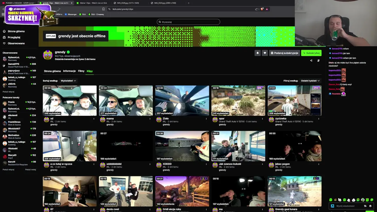Screen dimensions: 377x212
Task: Open the Kick - Giveaway bookmark
Action: click(96, 14)
